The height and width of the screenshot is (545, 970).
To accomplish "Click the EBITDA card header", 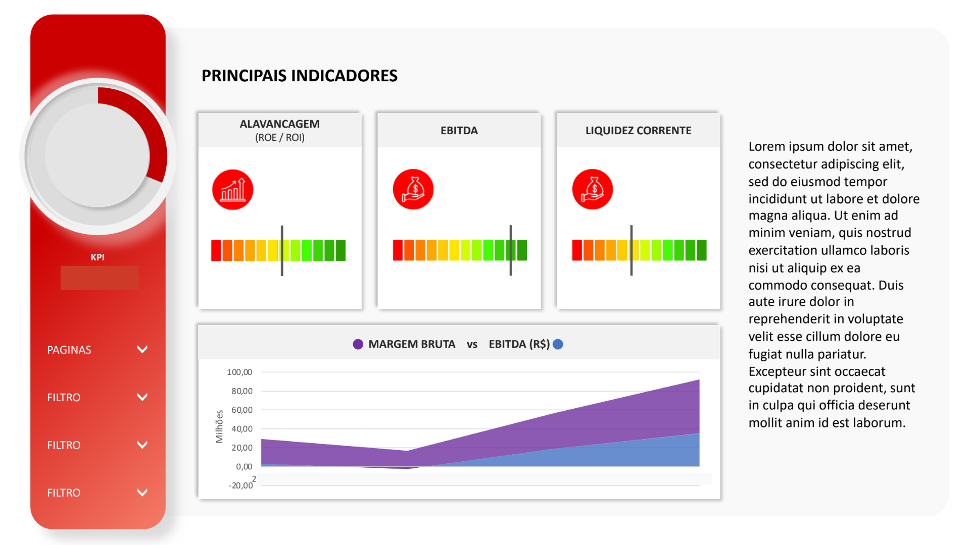I will point(459,130).
